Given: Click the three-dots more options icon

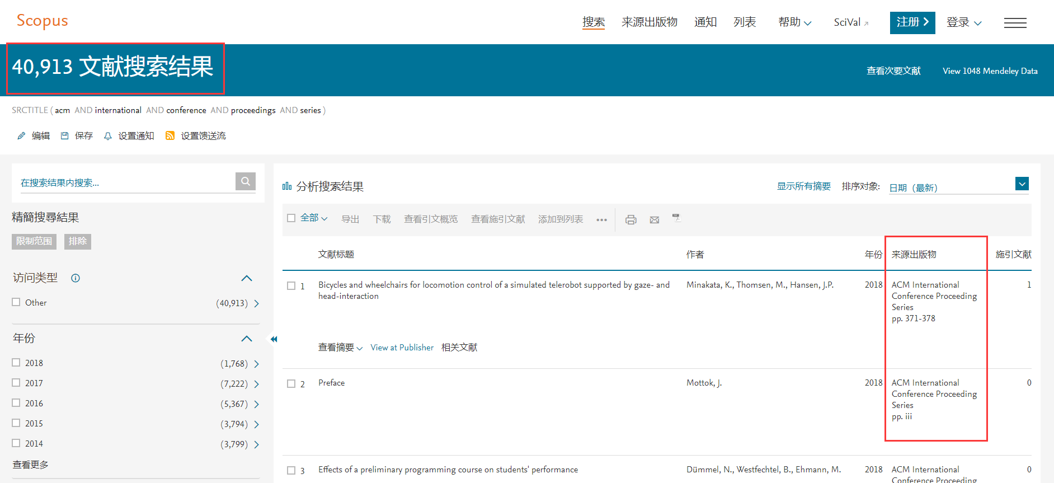Looking at the screenshot, I should 601,219.
